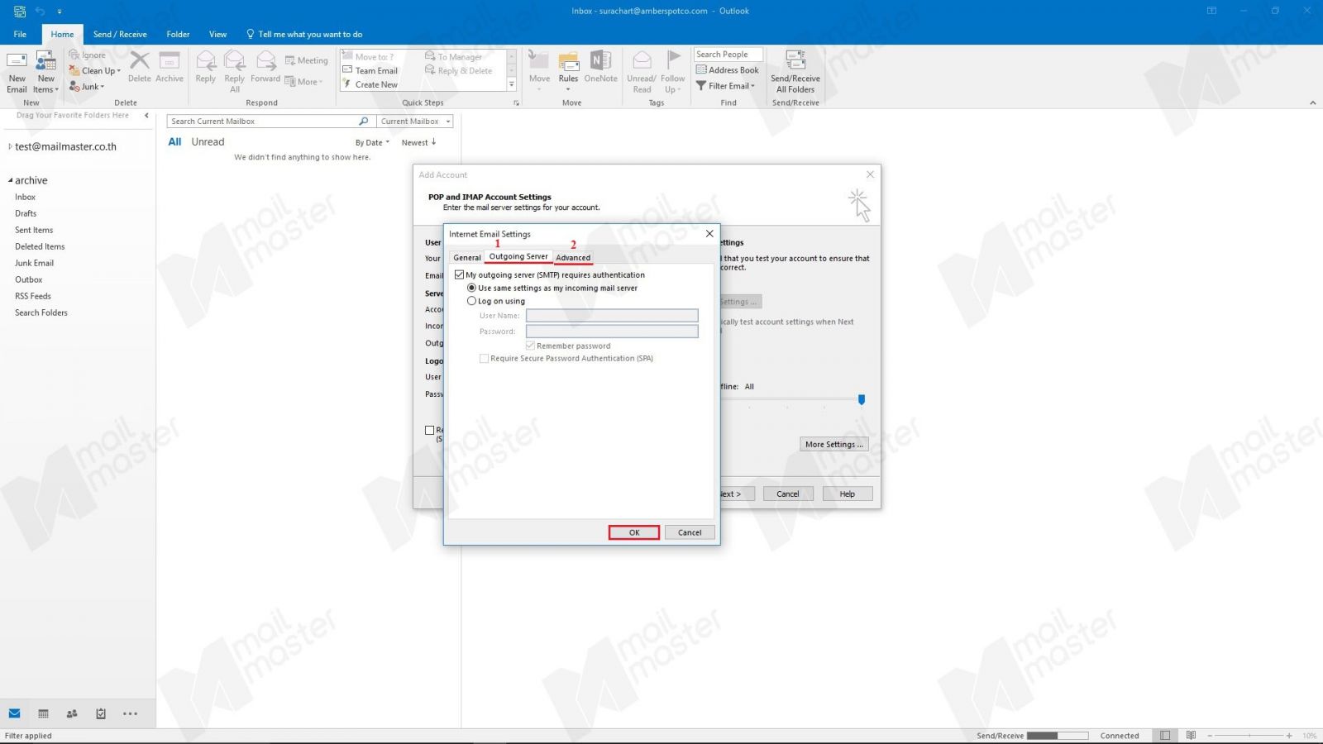Click the Follow Up flag icon
Viewport: 1323px width, 744px height.
tap(673, 60)
